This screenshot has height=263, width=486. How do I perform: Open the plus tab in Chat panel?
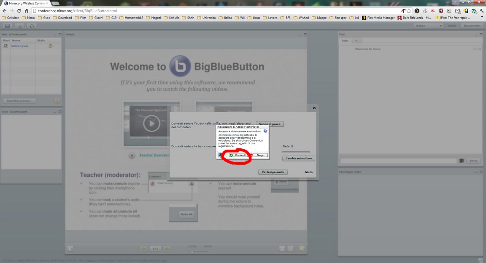pos(356,40)
